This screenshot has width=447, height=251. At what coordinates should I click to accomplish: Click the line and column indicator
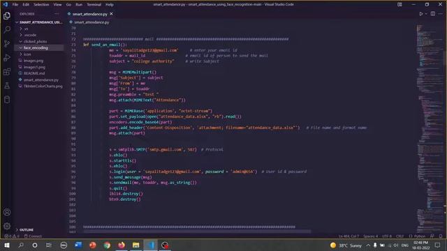click(x=349, y=236)
